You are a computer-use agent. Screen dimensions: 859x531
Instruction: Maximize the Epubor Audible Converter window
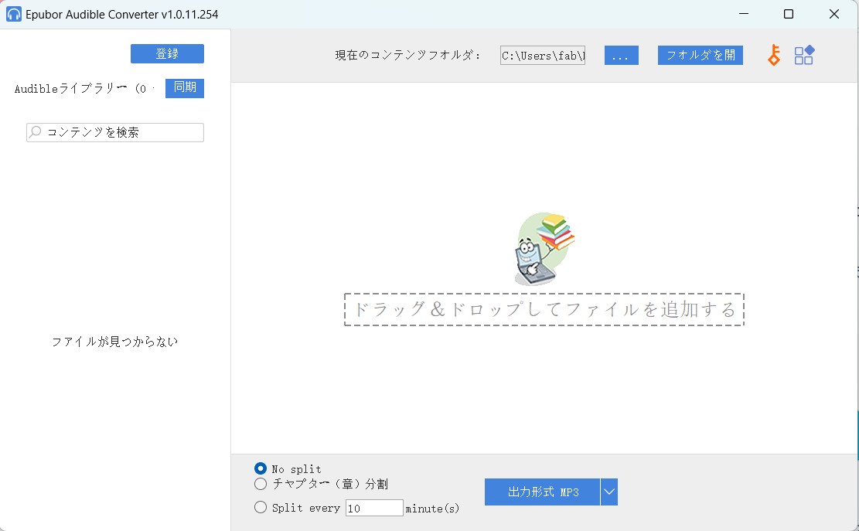789,14
